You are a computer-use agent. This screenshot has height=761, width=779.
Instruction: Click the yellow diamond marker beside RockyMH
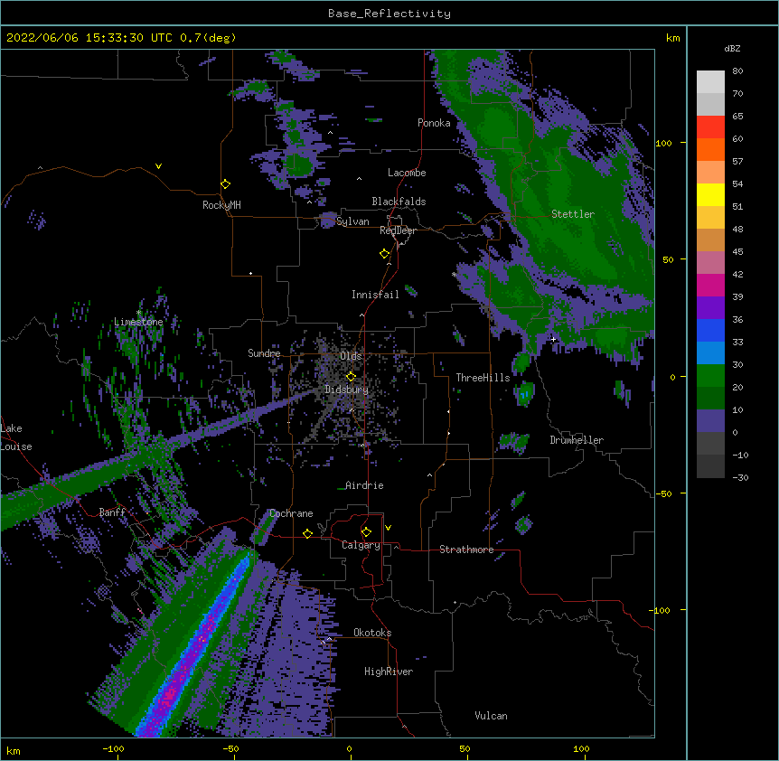pos(225,184)
